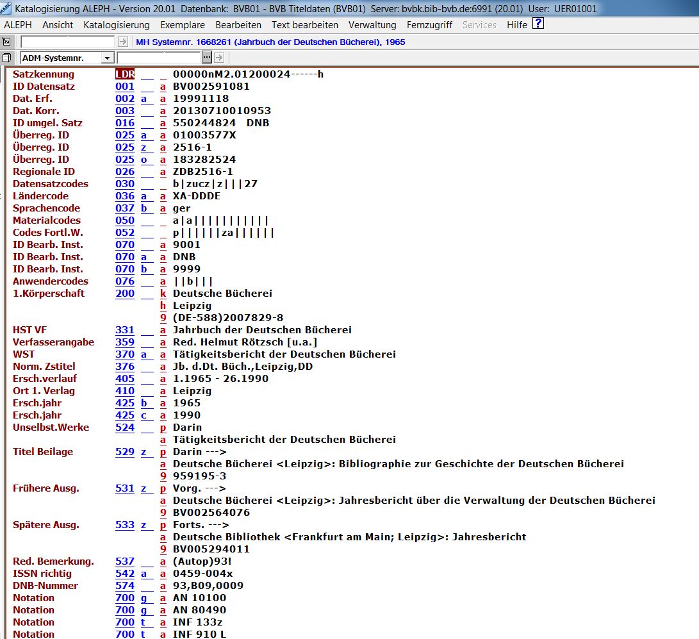Click field tag 331 for HST VF
699x639 pixels.
125,330
